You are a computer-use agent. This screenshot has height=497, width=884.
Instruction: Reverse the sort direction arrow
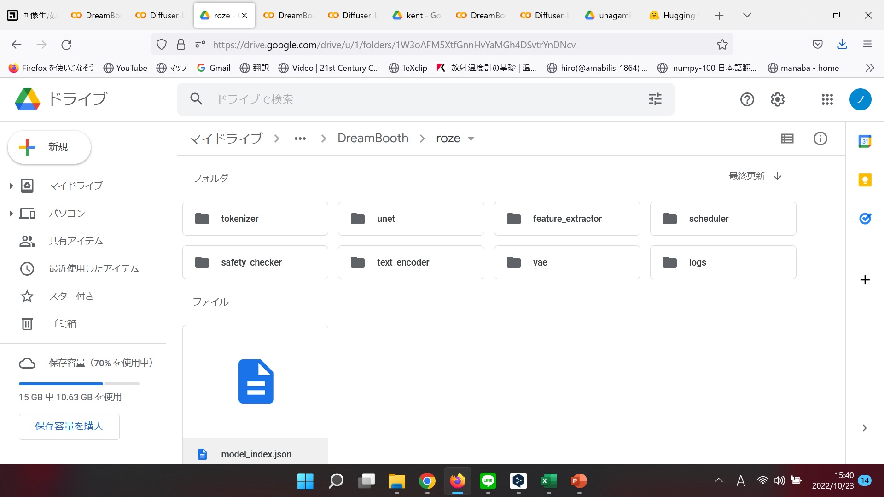(x=778, y=176)
